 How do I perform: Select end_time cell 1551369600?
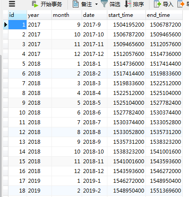(x=164, y=191)
